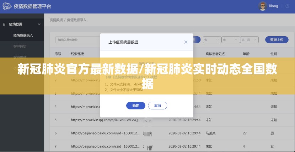
Task: Open the baijiahao.baidu.com link in row 7
Action: (x=105, y=146)
